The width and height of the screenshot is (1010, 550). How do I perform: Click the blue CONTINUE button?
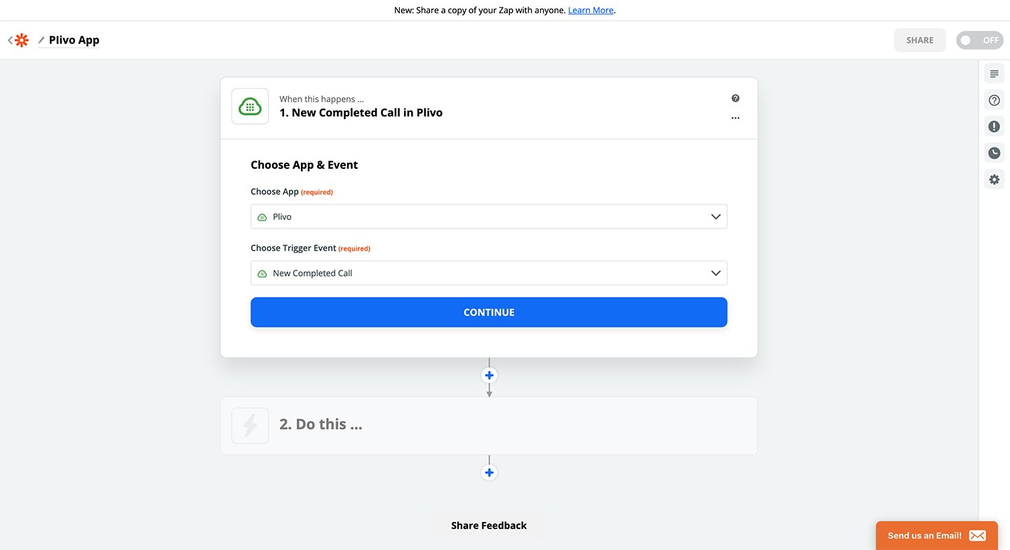489,312
